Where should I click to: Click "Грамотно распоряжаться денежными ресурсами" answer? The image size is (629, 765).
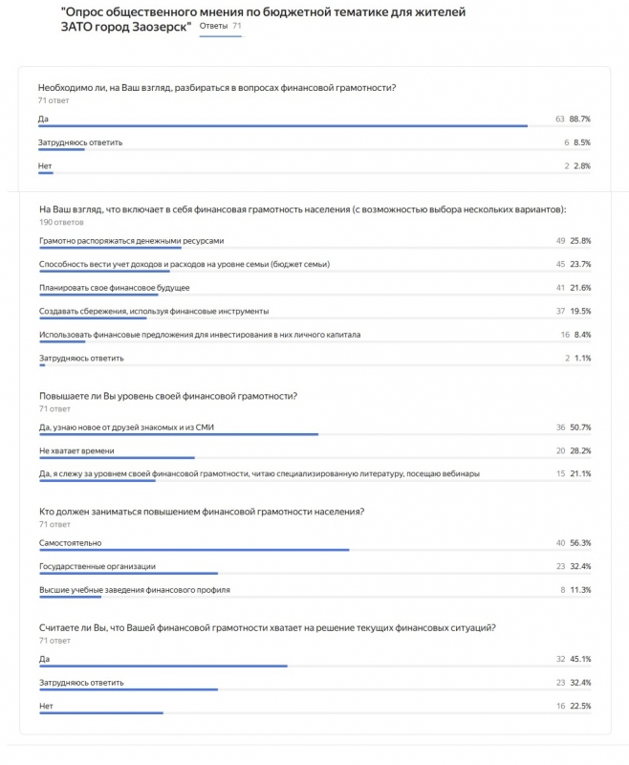click(x=132, y=240)
